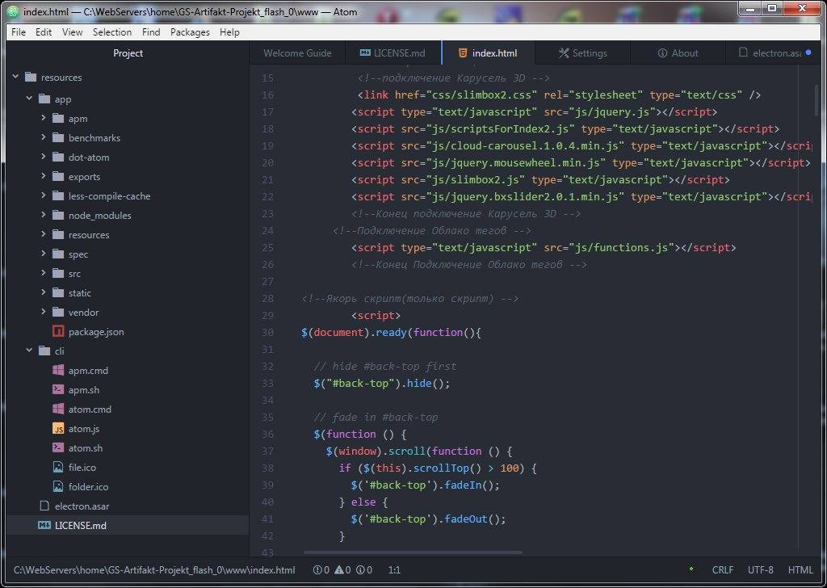
Task: Click the errors count icon in status bar
Action: pos(317,570)
